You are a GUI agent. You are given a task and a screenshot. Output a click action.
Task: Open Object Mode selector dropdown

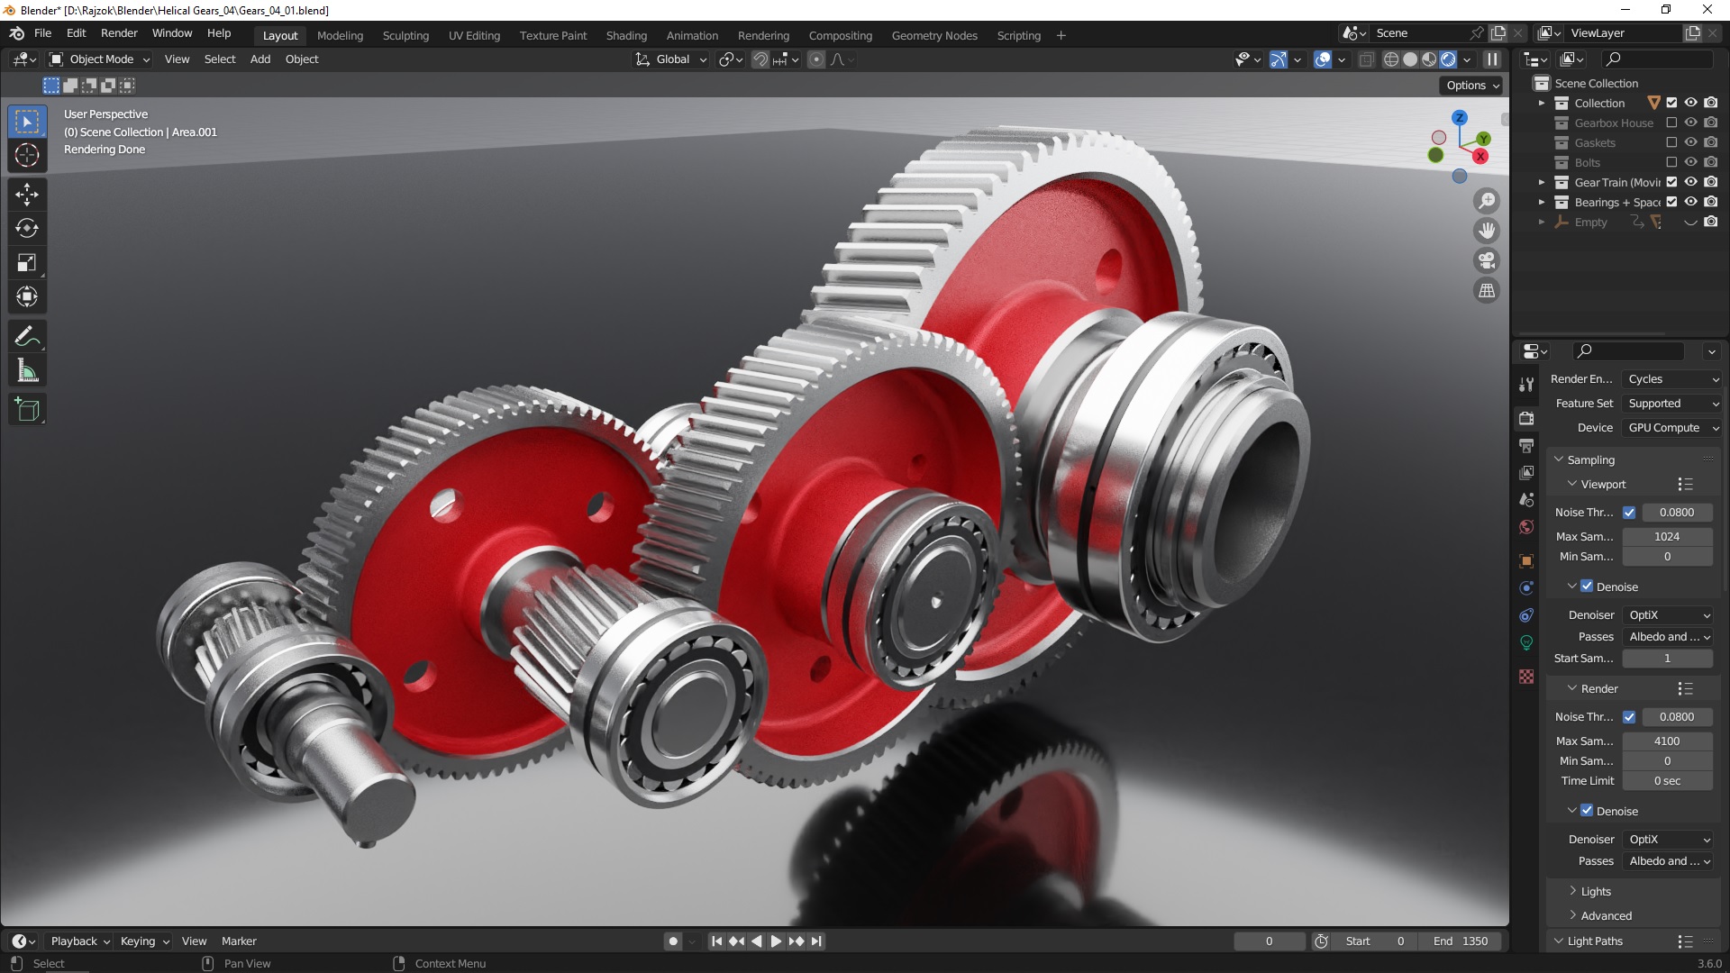(x=99, y=59)
